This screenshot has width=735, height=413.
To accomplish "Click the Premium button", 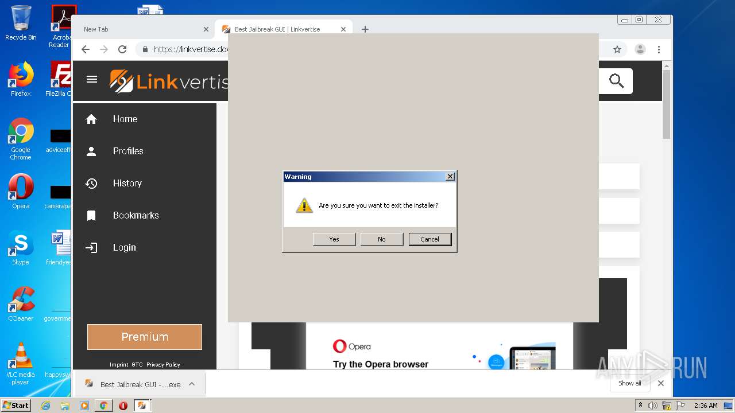I will [145, 337].
